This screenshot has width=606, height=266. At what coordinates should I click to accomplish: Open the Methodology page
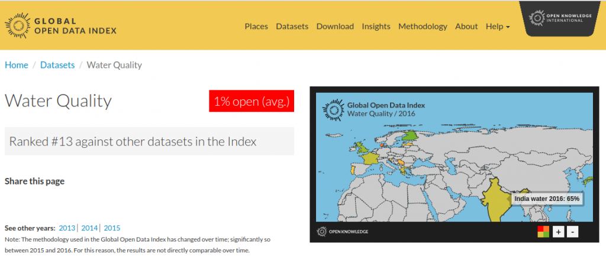[x=423, y=26]
